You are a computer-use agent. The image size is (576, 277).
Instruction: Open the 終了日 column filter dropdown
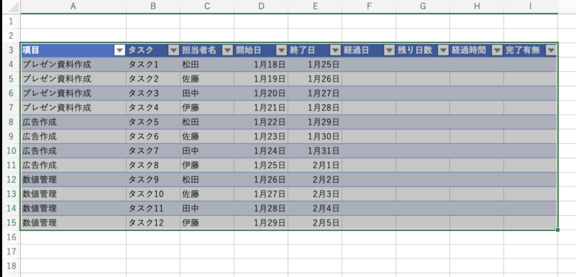coord(336,50)
